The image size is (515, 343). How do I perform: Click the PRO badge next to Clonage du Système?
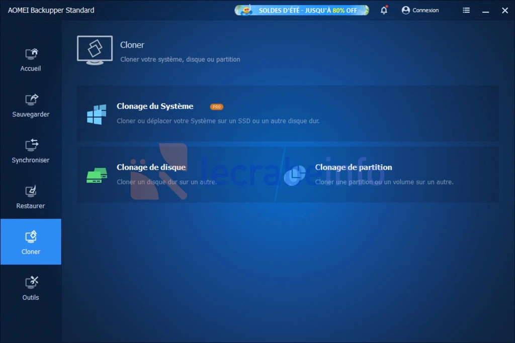216,107
